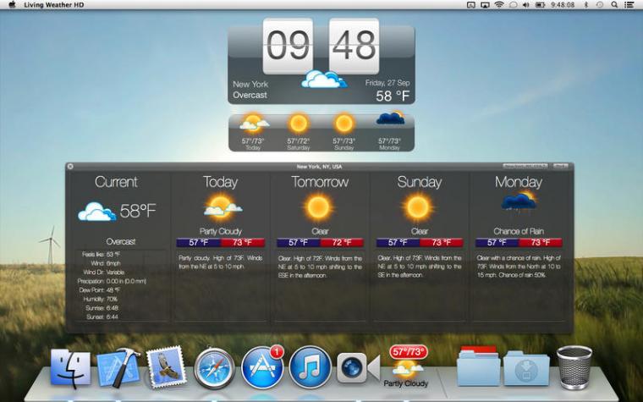Screen dimensions: 643x402
Task: Click the Living Weather HD menu
Action: [x=53, y=5]
